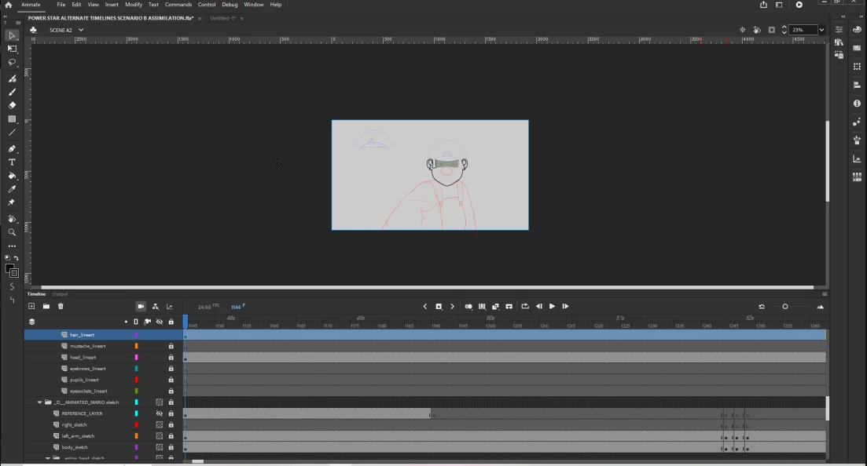
Task: Select the Lasso tool
Action: tap(12, 63)
